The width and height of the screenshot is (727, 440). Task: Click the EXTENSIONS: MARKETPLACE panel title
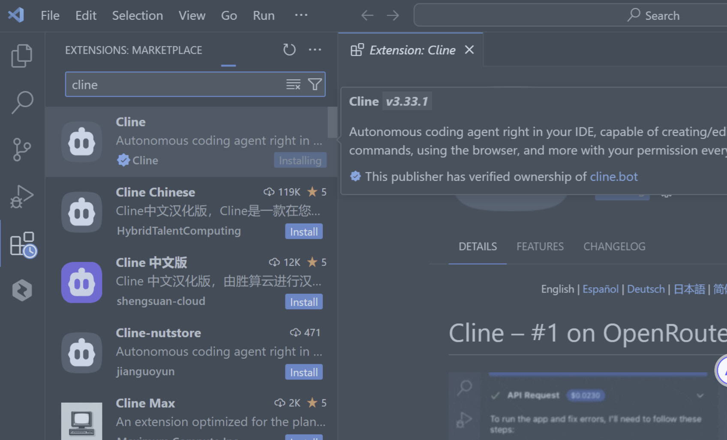(133, 50)
